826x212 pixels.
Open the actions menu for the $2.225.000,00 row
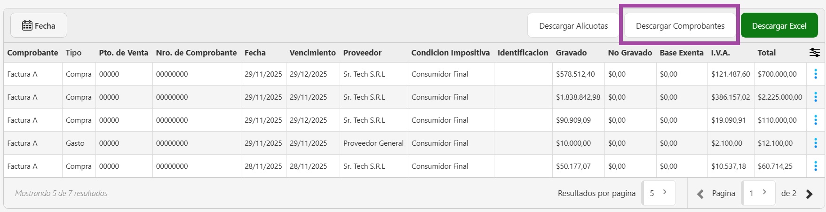pyautogui.click(x=815, y=97)
